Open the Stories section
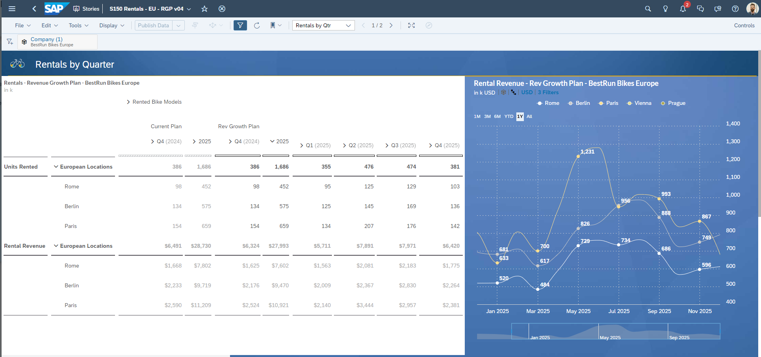Viewport: 761px width, 357px height. tap(86, 9)
